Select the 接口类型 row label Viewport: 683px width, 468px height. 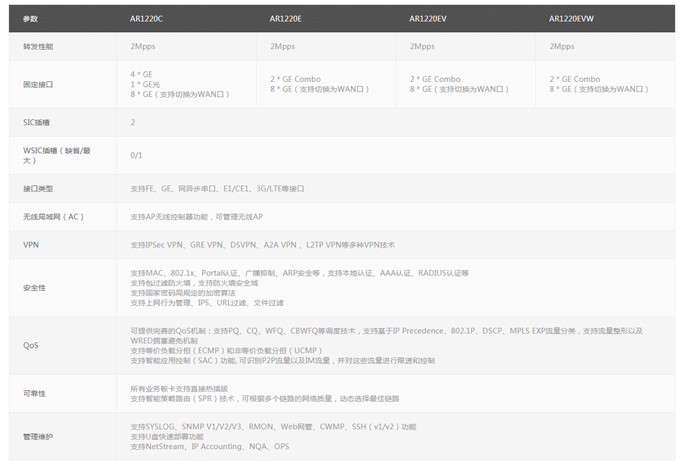(x=36, y=189)
